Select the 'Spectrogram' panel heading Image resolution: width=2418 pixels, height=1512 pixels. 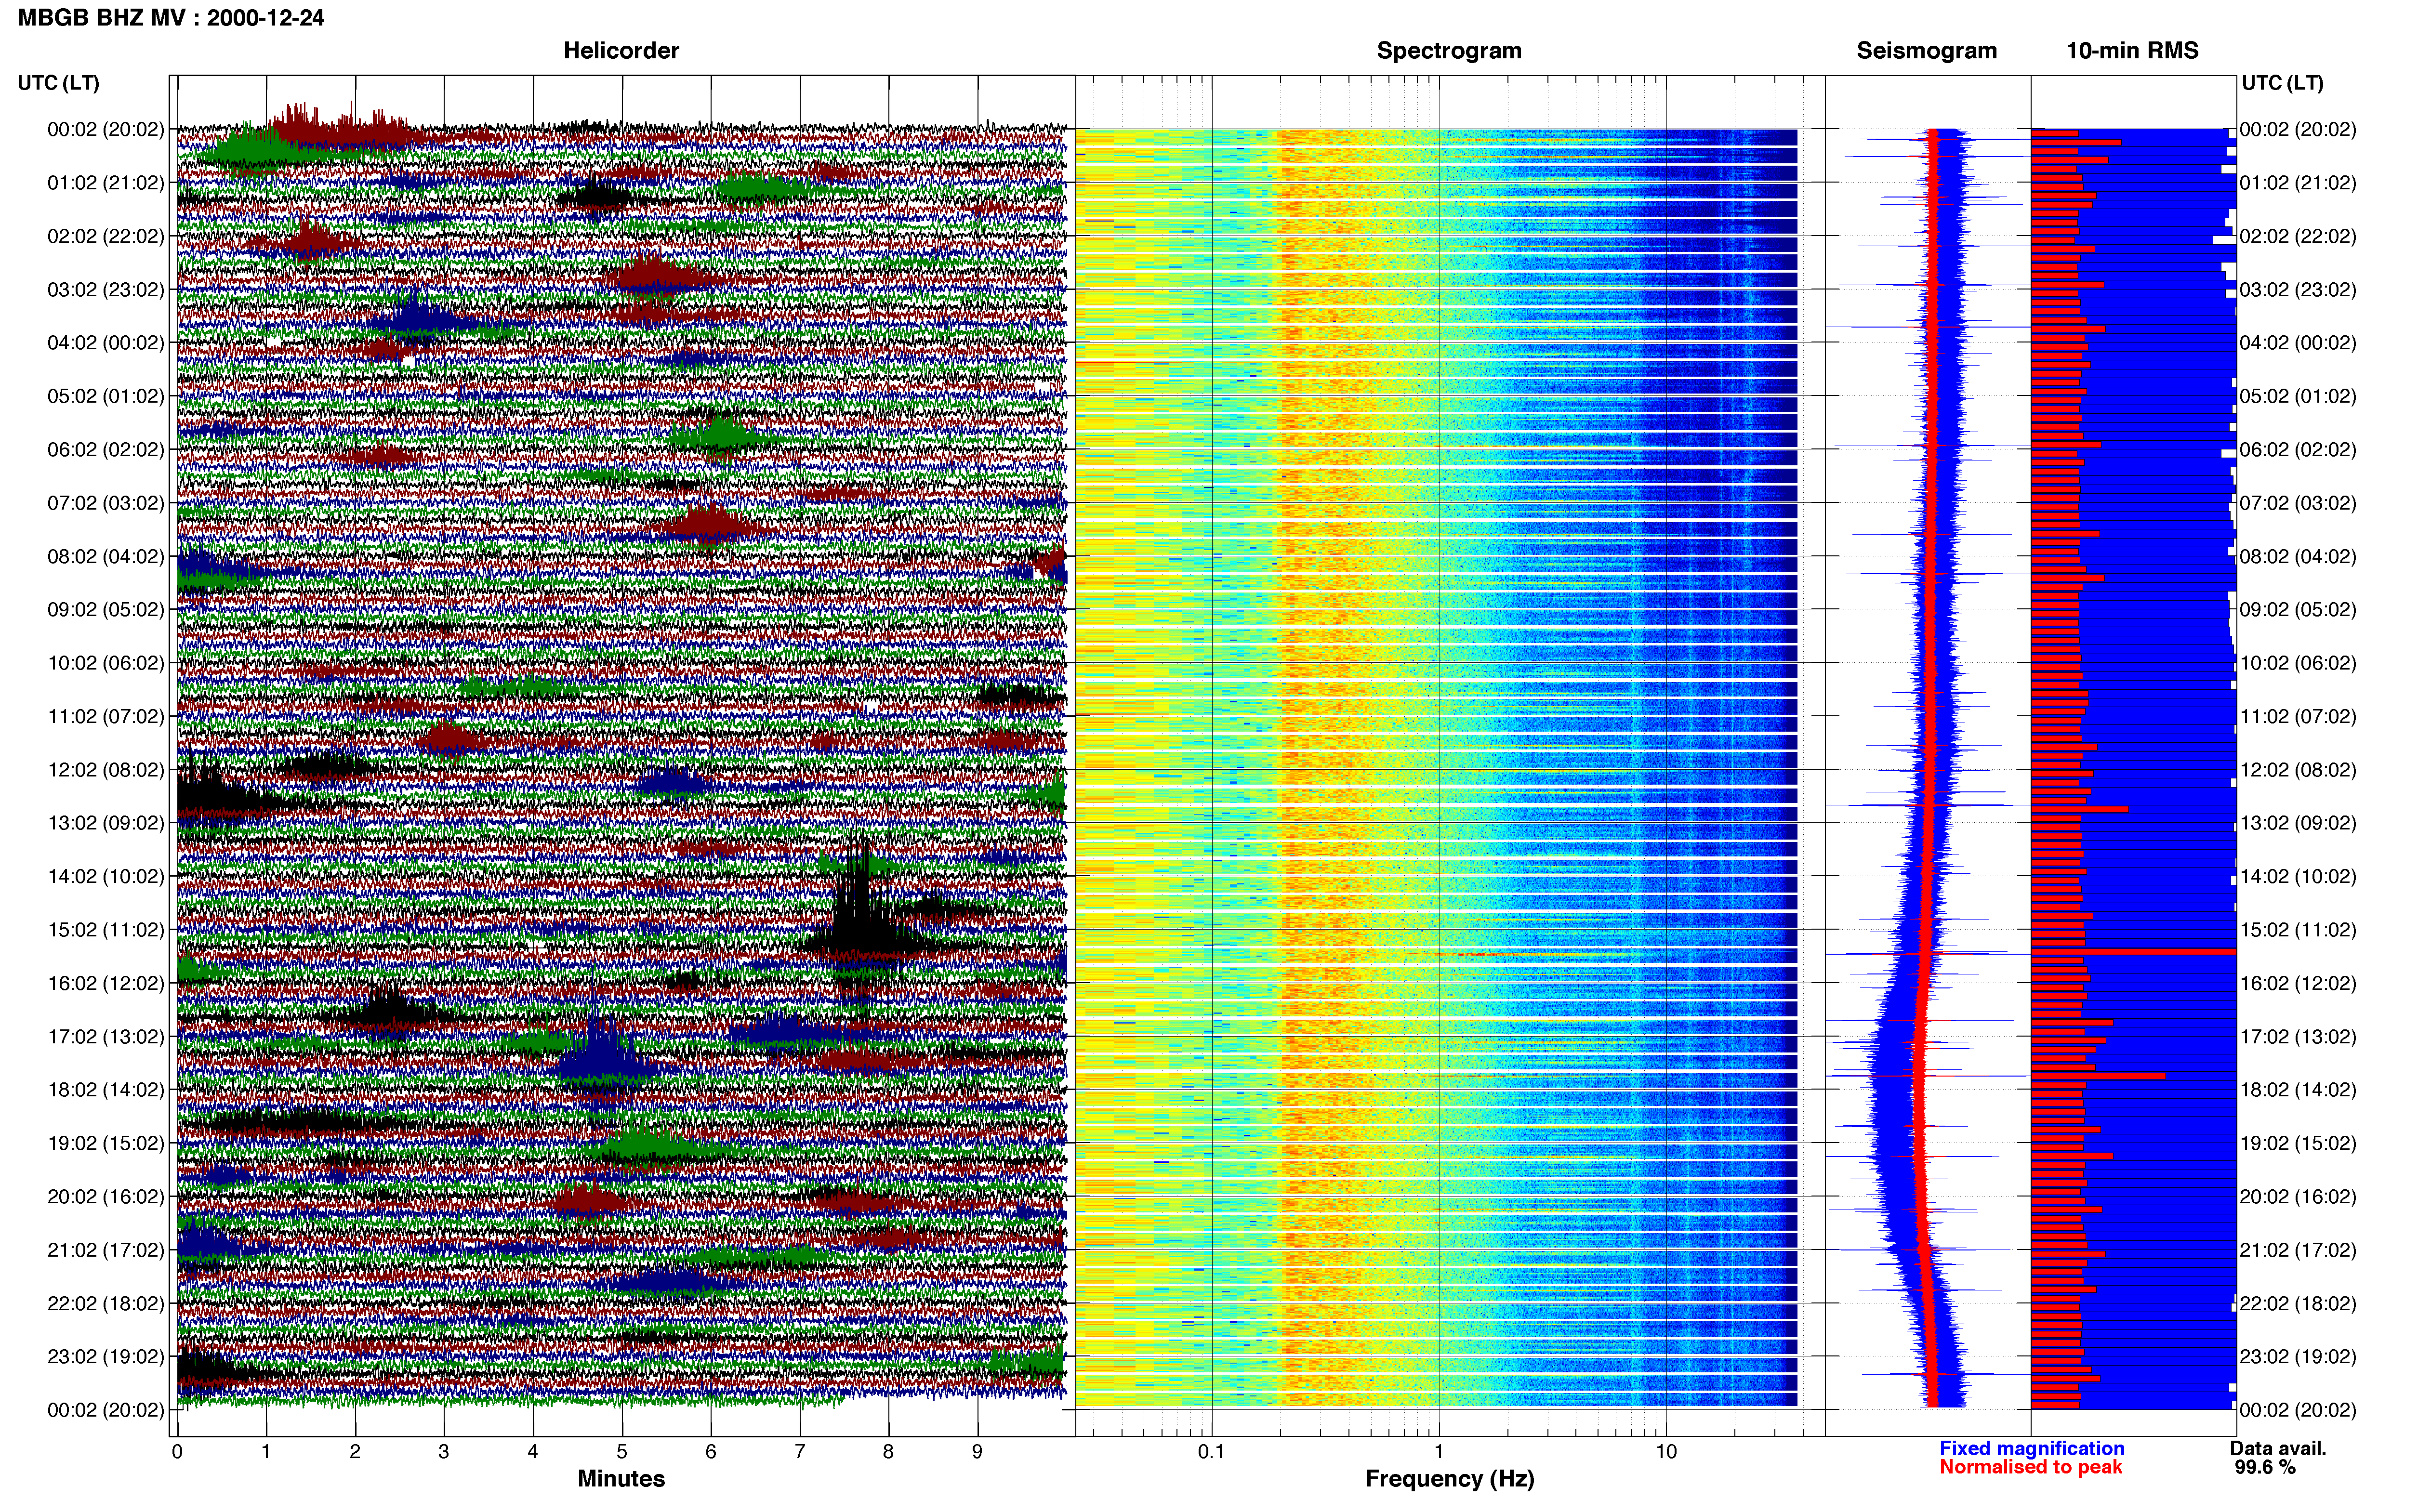coord(1449,50)
